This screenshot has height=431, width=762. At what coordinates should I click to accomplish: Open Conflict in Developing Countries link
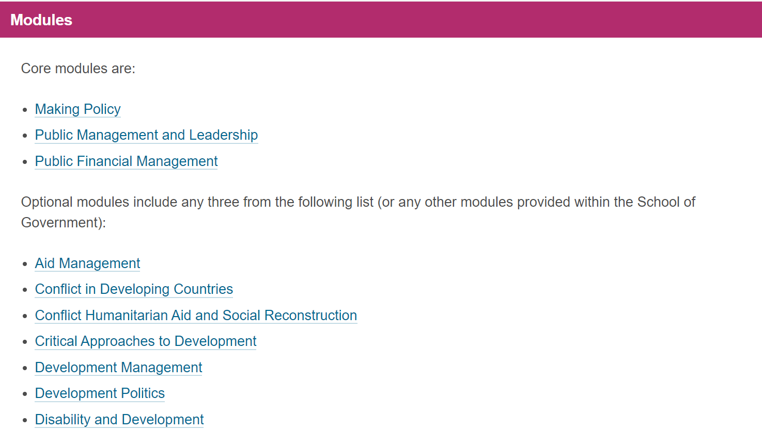click(x=134, y=289)
